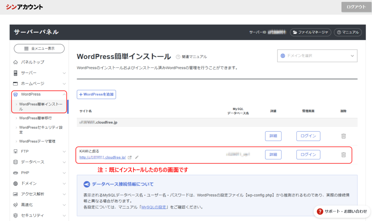Click the サイト名 column header
Viewport: 372px width, 221px height.
[85, 111]
